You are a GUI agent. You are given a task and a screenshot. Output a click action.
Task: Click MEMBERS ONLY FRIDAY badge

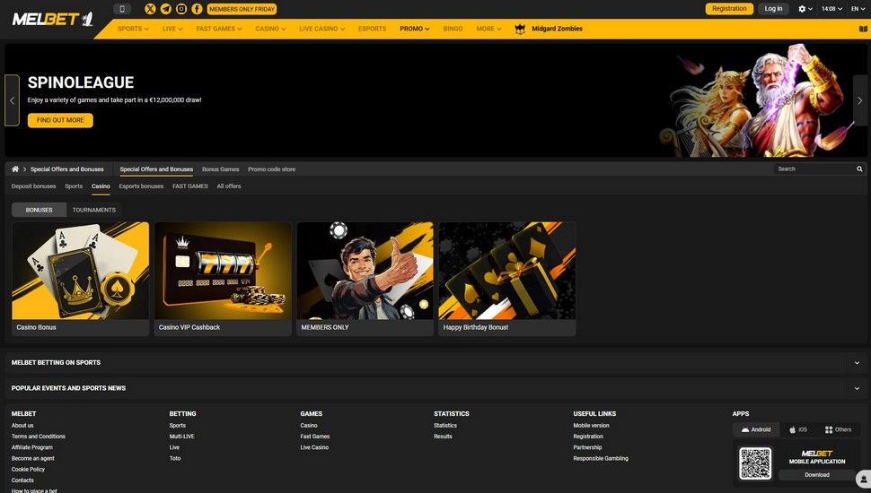(x=242, y=9)
